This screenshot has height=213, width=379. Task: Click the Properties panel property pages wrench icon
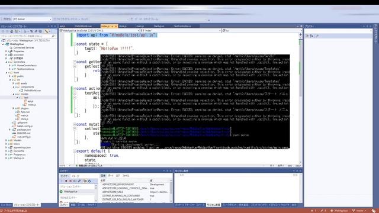[317, 36]
